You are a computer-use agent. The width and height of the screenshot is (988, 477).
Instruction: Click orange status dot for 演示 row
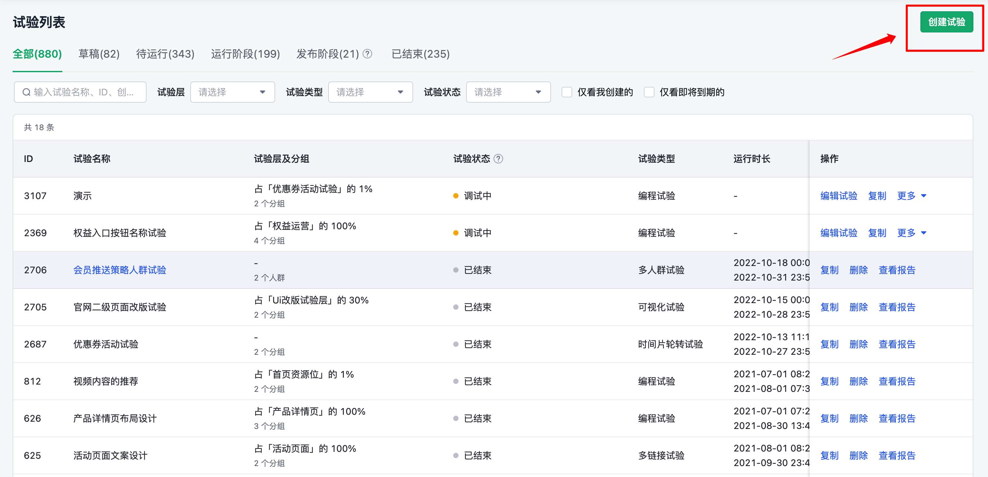[456, 196]
